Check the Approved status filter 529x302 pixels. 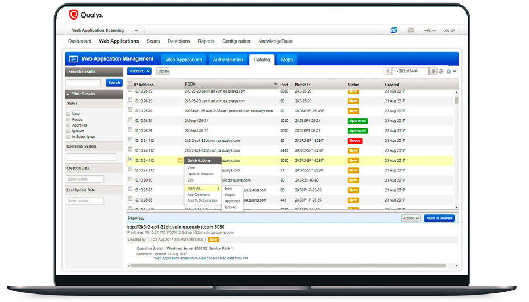tap(69, 125)
